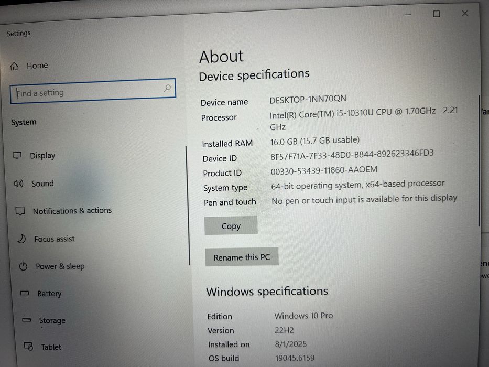Click the Processor label
The width and height of the screenshot is (489, 367).
[x=219, y=117]
